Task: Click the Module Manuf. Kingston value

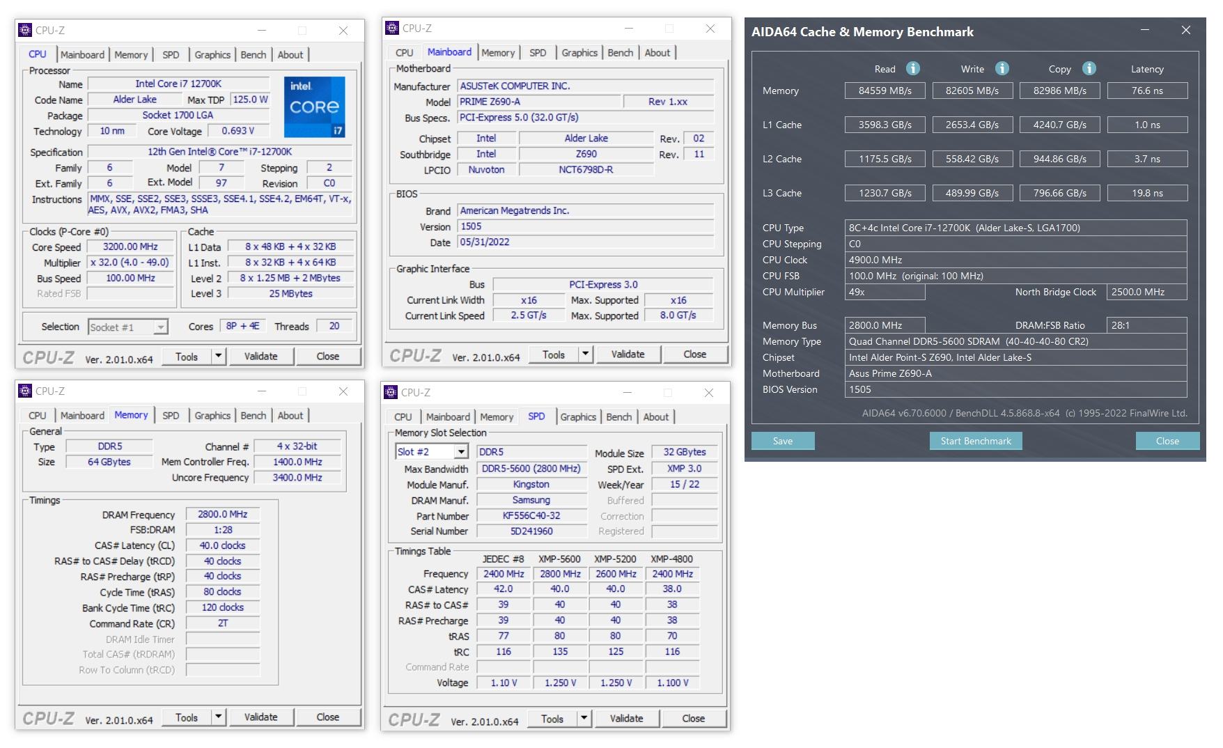Action: (x=531, y=484)
